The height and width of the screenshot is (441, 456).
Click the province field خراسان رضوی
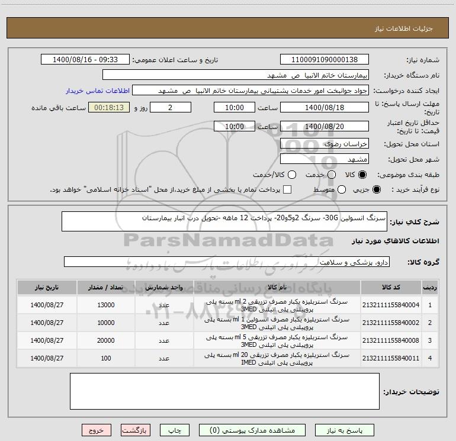pos(325,143)
